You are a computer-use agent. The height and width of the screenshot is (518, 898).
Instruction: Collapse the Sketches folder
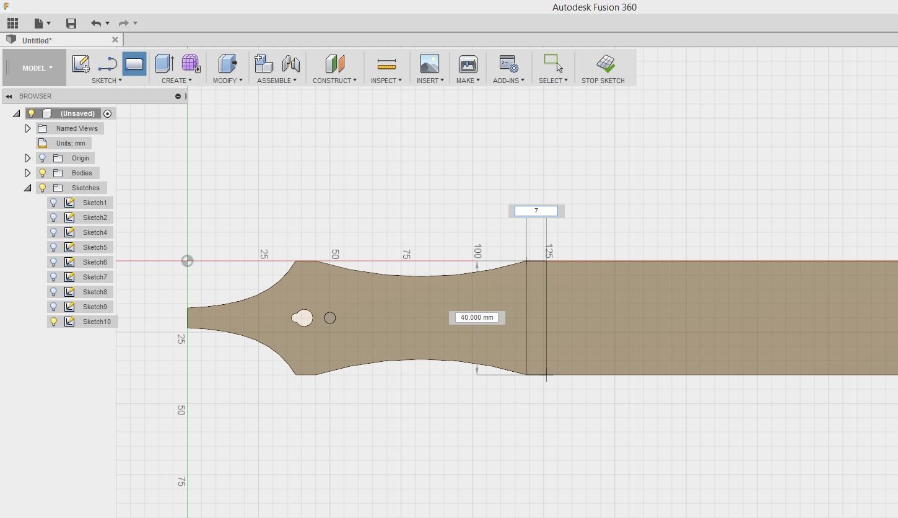[x=27, y=188]
